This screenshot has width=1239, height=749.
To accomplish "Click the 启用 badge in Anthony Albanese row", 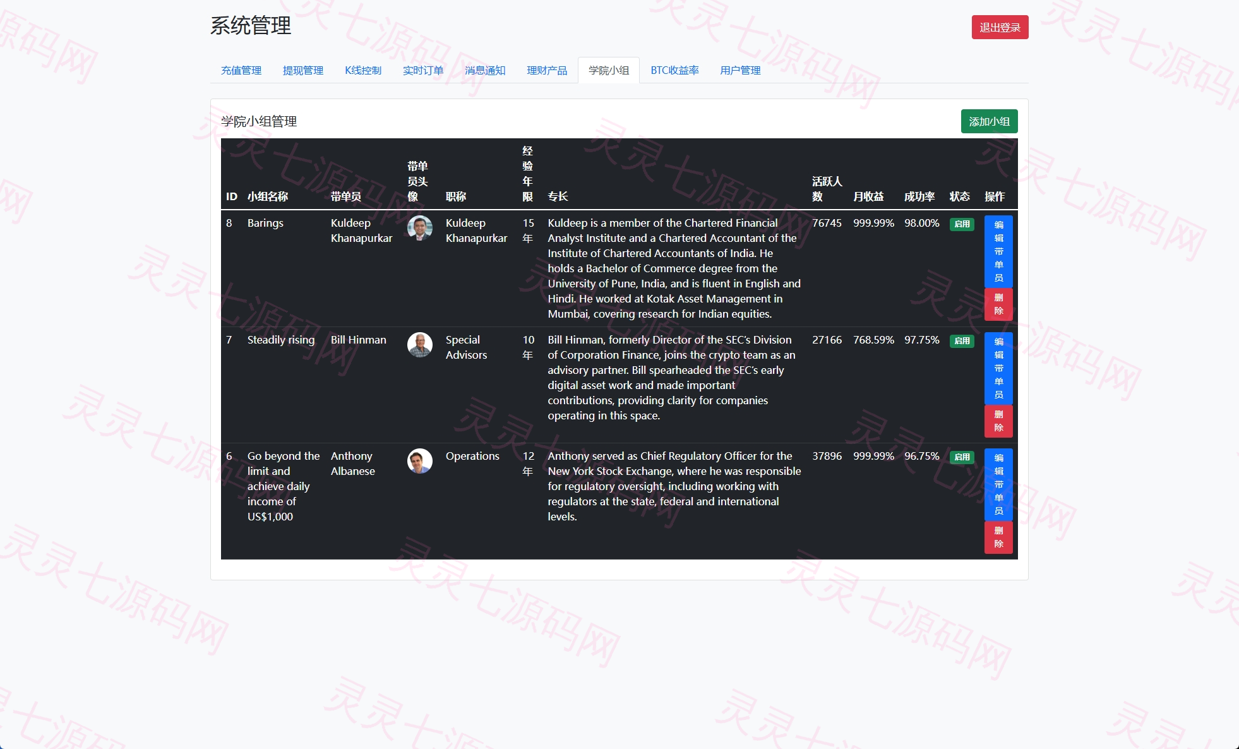I will point(962,457).
